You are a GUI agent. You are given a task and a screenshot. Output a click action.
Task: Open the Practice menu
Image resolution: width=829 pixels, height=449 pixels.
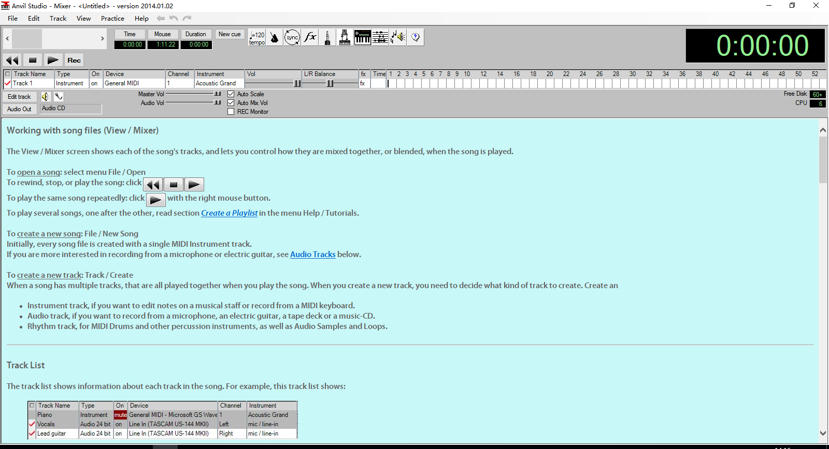112,19
